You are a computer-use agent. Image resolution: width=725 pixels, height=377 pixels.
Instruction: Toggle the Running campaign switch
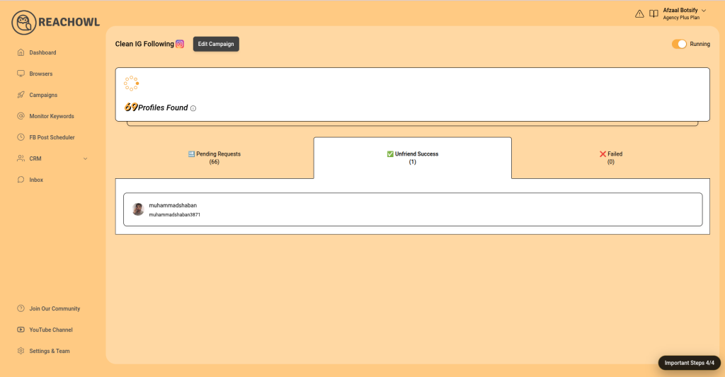click(x=679, y=44)
